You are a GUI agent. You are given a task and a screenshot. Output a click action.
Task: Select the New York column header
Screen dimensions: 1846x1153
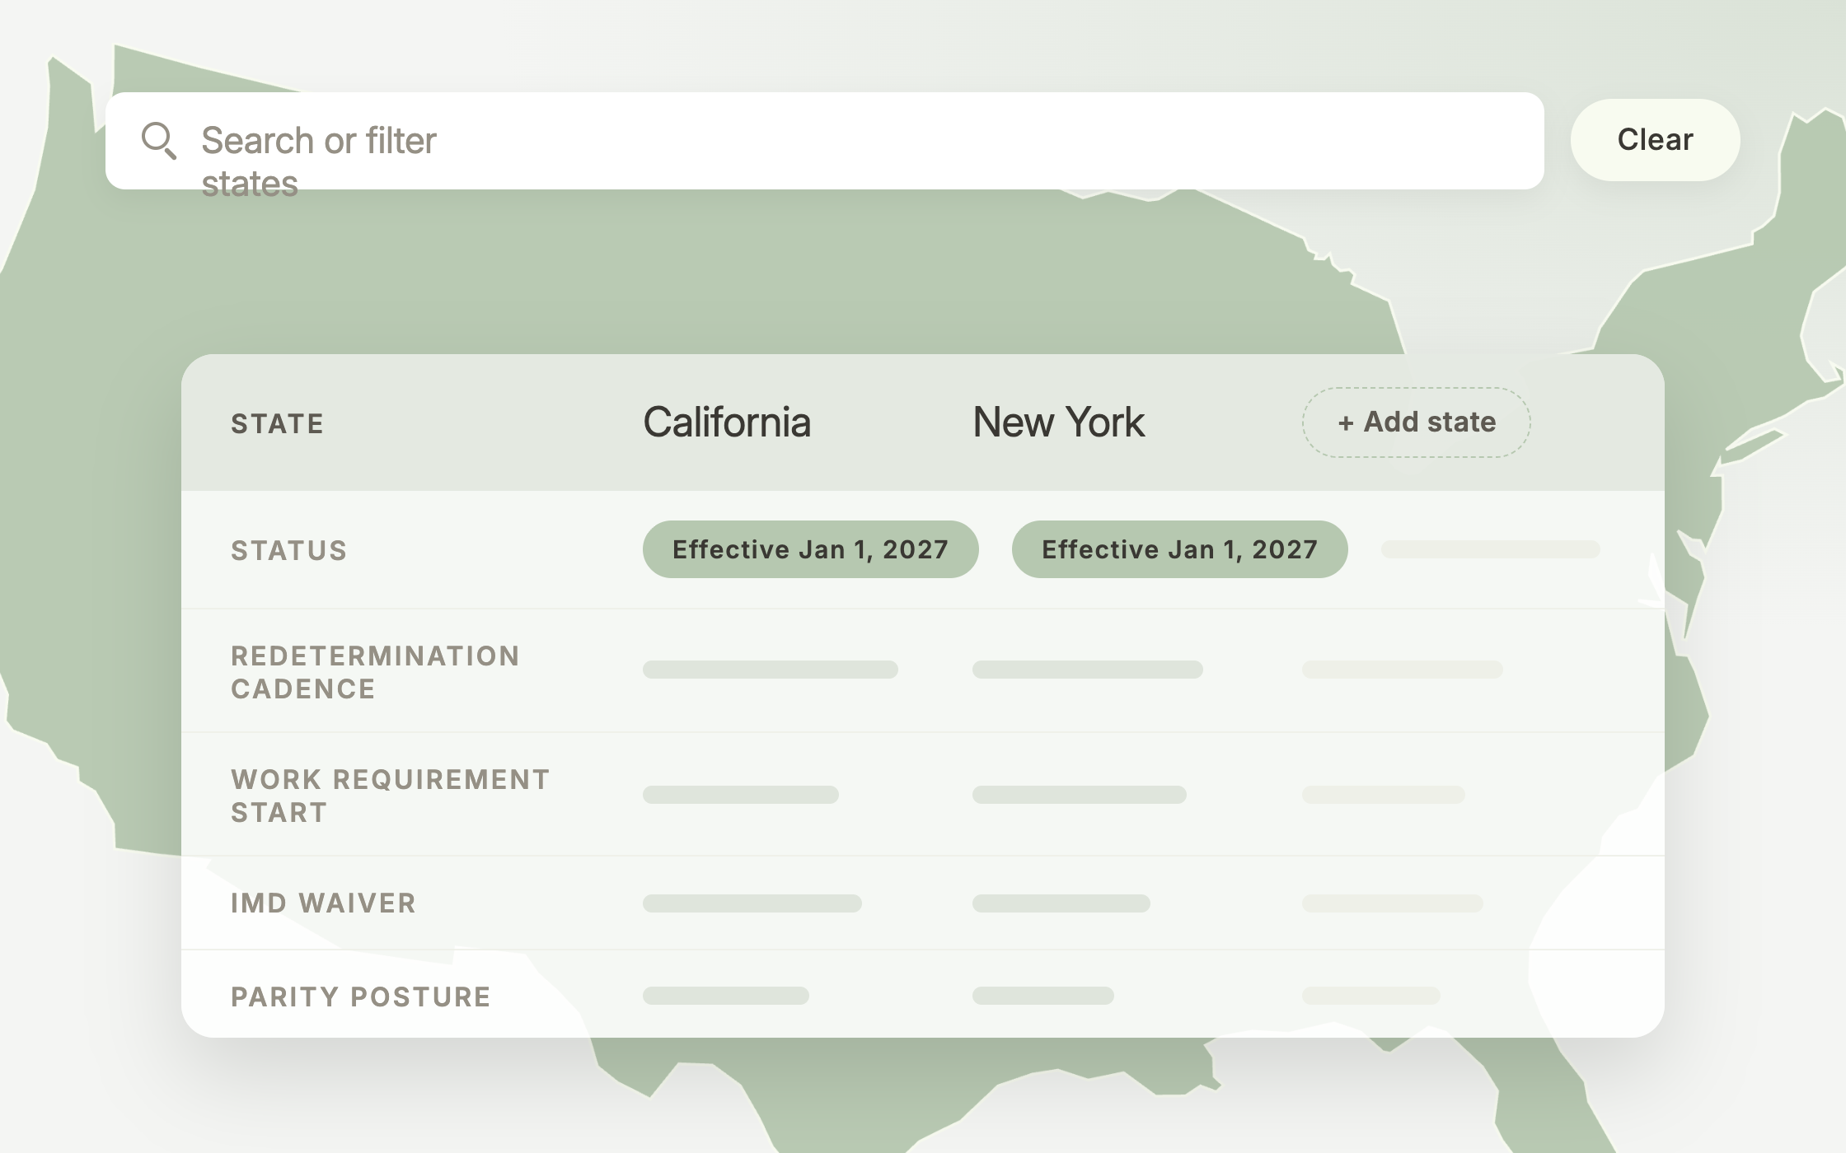point(1058,422)
